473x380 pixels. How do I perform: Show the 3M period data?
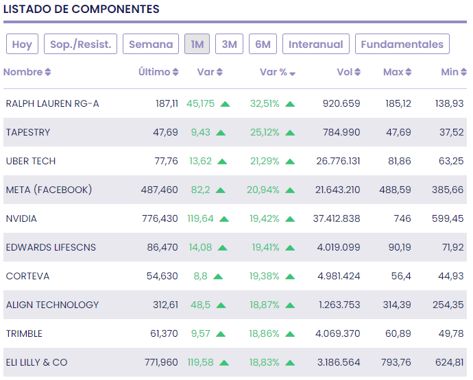[x=230, y=45]
